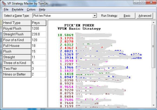Click the Flush pay value 15

click(x=39, y=51)
